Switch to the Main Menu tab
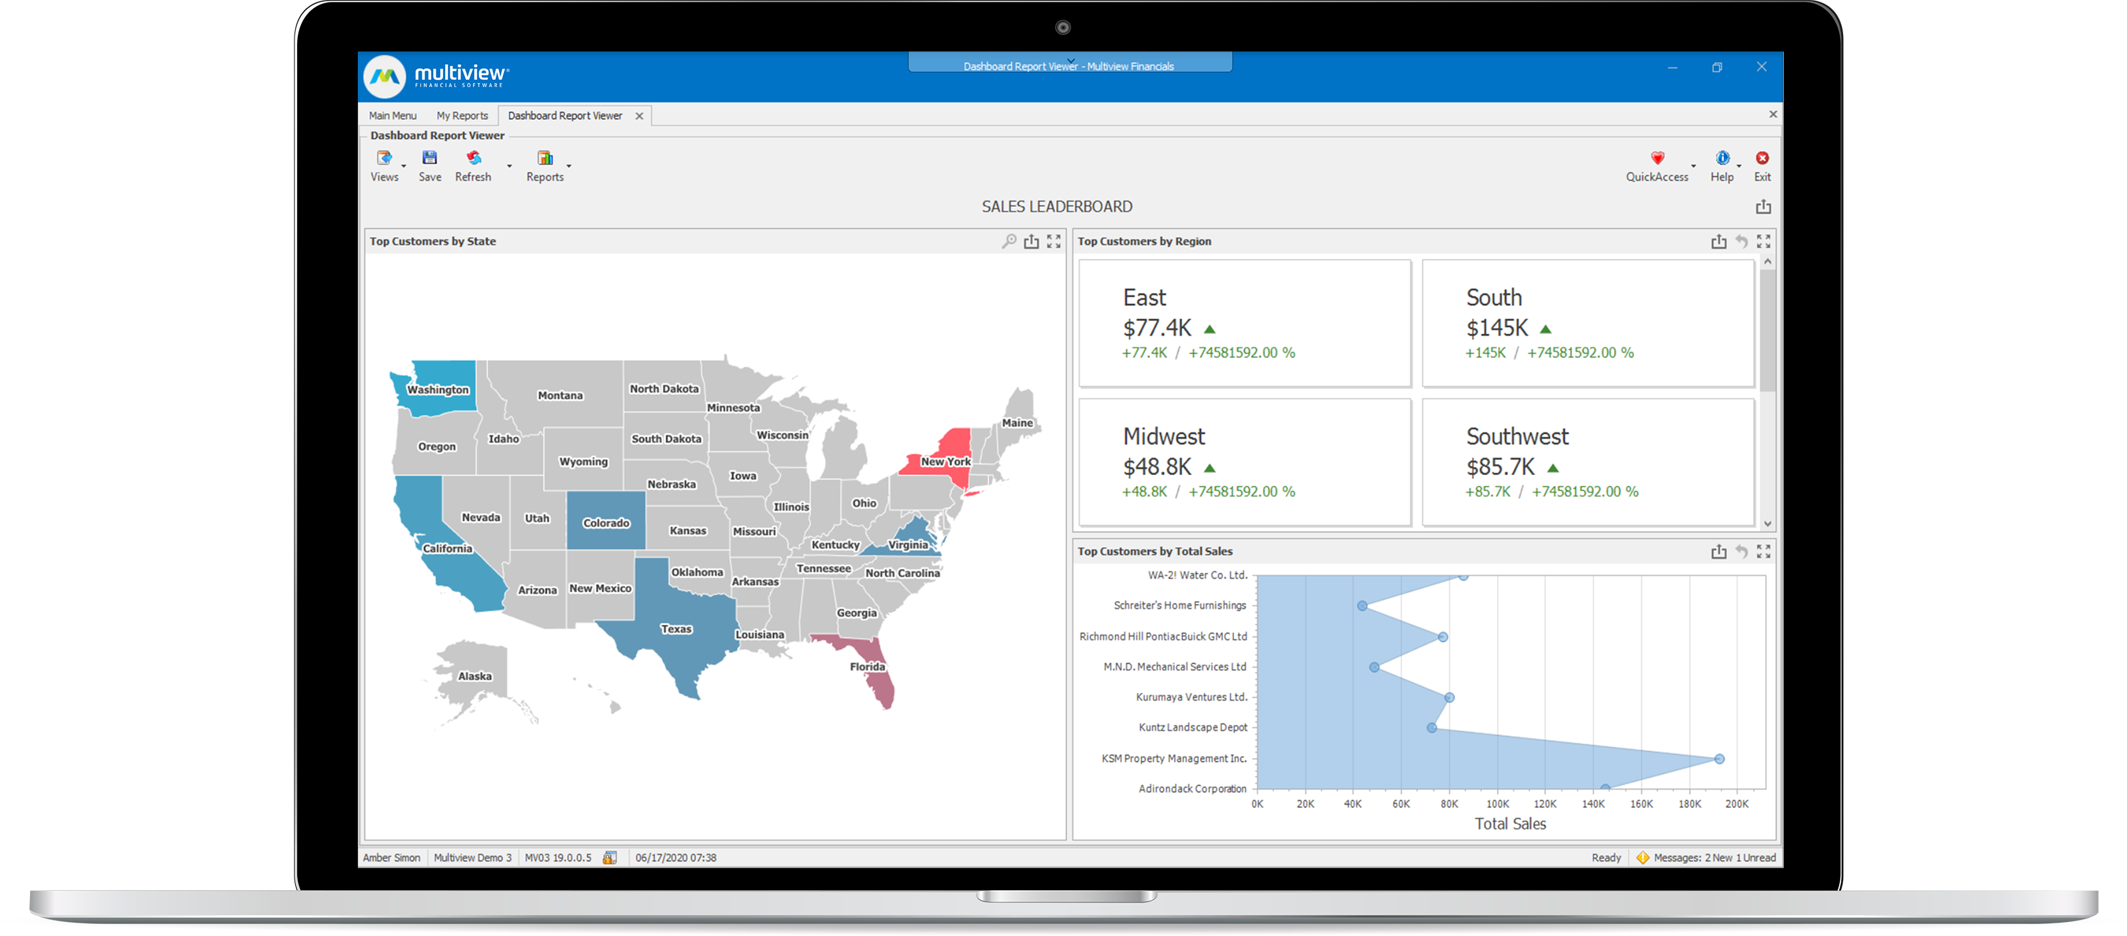This screenshot has width=2127, height=936. click(x=392, y=115)
